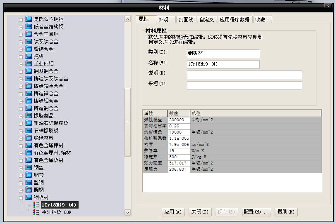Select the 耐油石棉橡胶板 library icon

[29, 123]
